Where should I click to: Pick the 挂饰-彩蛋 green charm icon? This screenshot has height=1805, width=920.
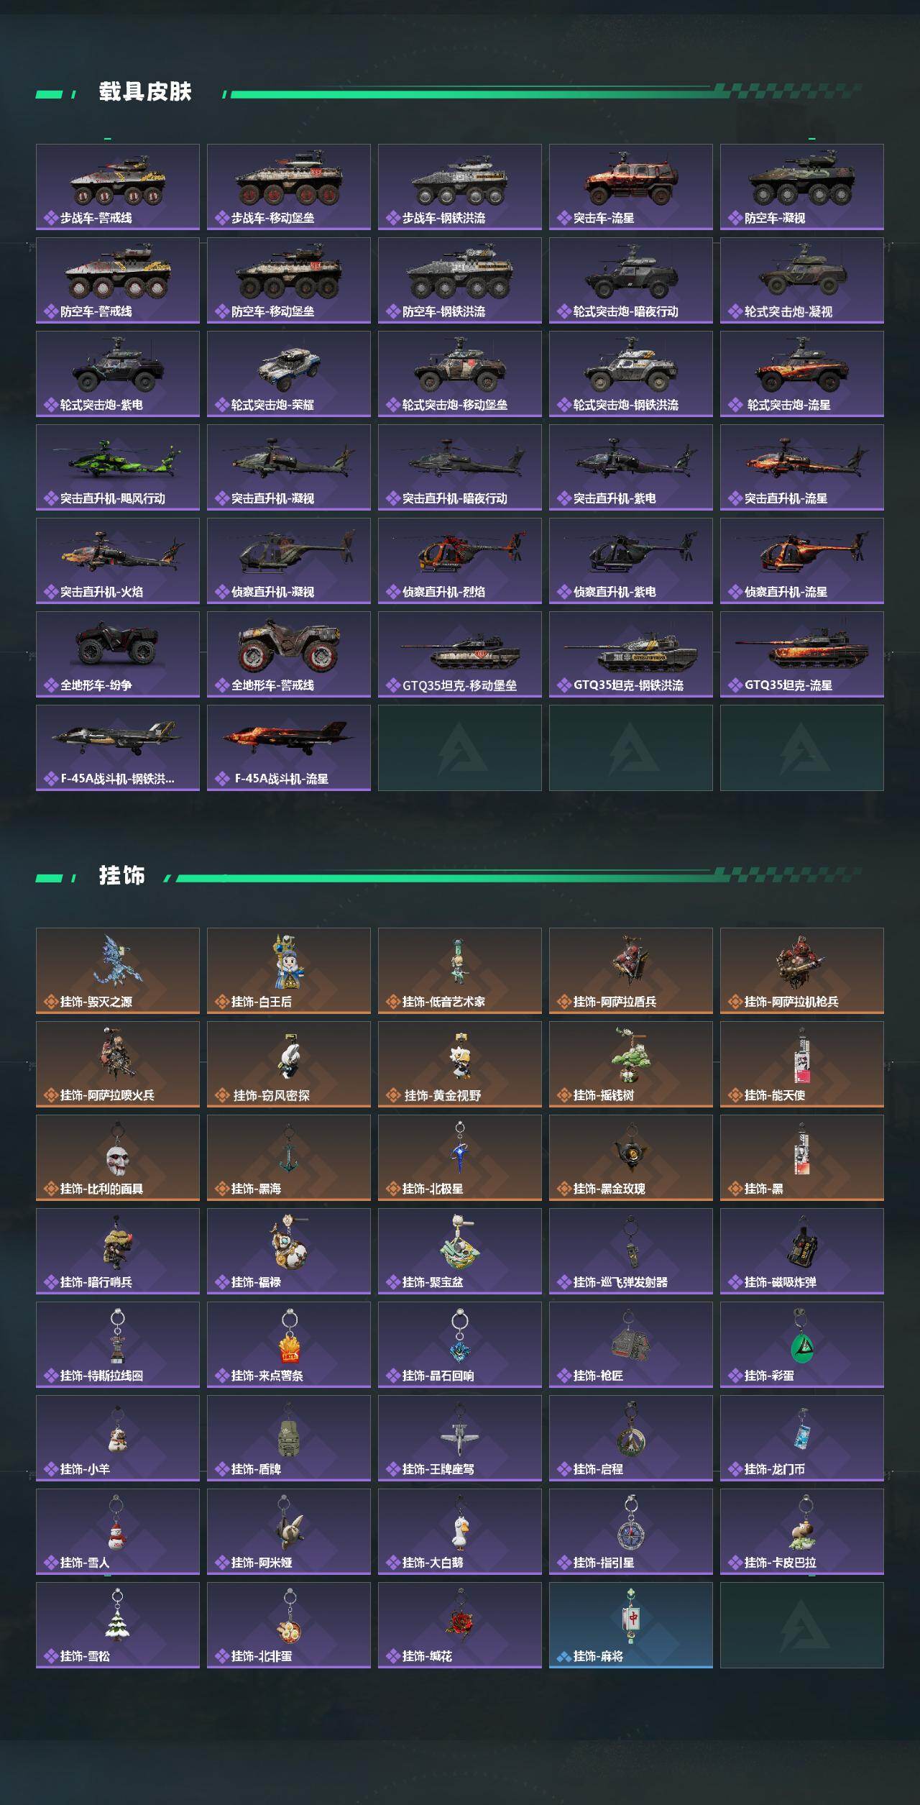(x=801, y=1336)
